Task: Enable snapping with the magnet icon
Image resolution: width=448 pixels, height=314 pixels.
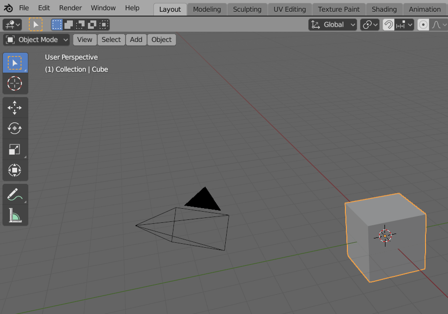Action: [x=388, y=24]
